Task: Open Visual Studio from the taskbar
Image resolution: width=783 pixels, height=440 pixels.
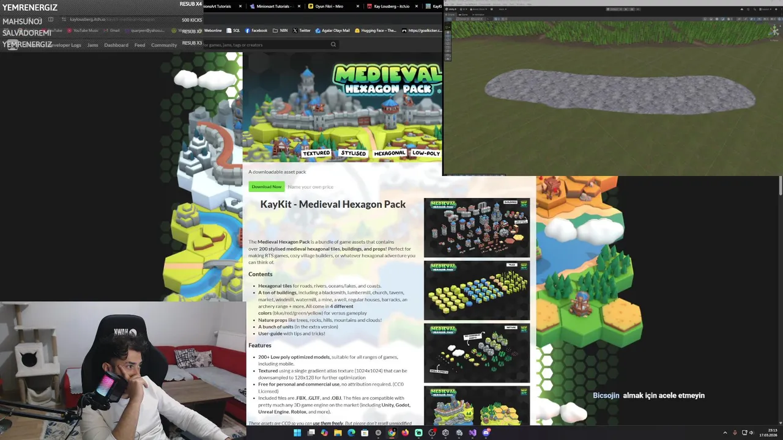Action: click(472, 433)
